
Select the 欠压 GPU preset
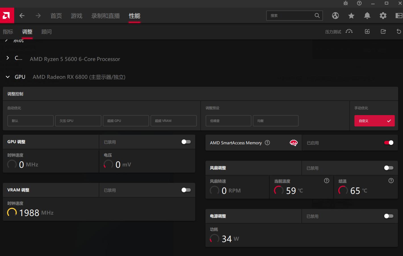[x=78, y=121]
